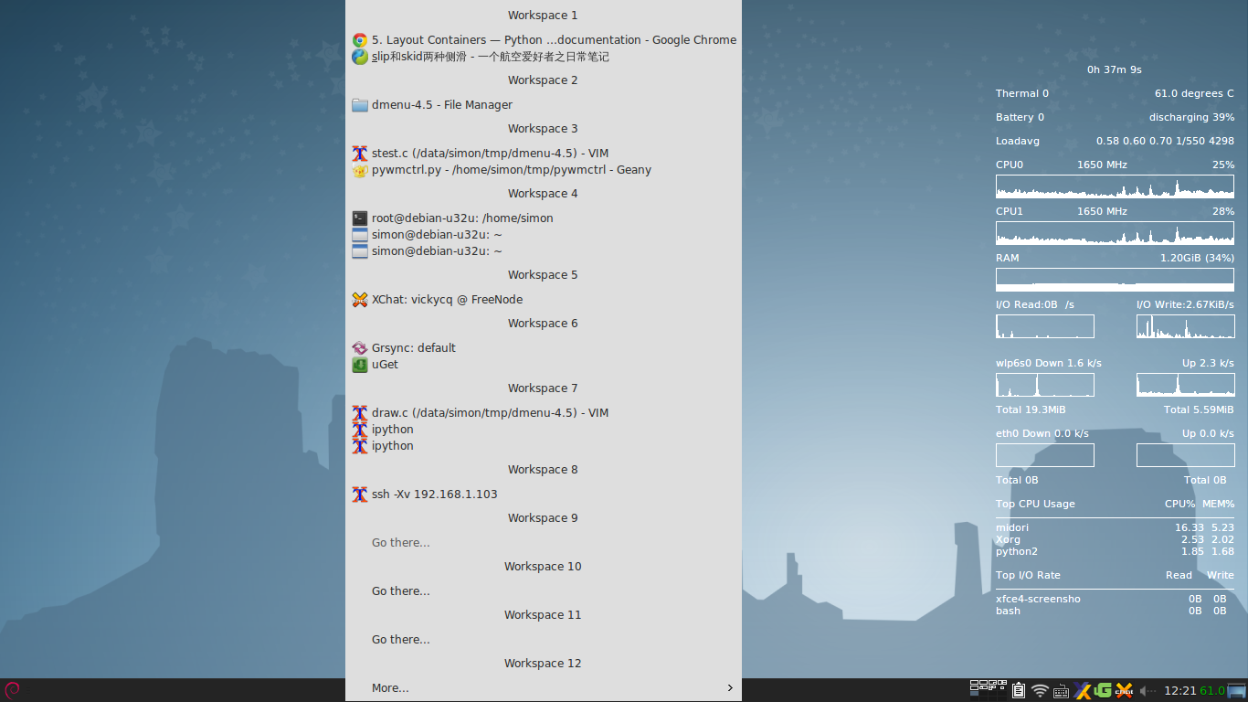1248x702 pixels.
Task: Open clipboard manager tray icon
Action: click(x=1019, y=691)
